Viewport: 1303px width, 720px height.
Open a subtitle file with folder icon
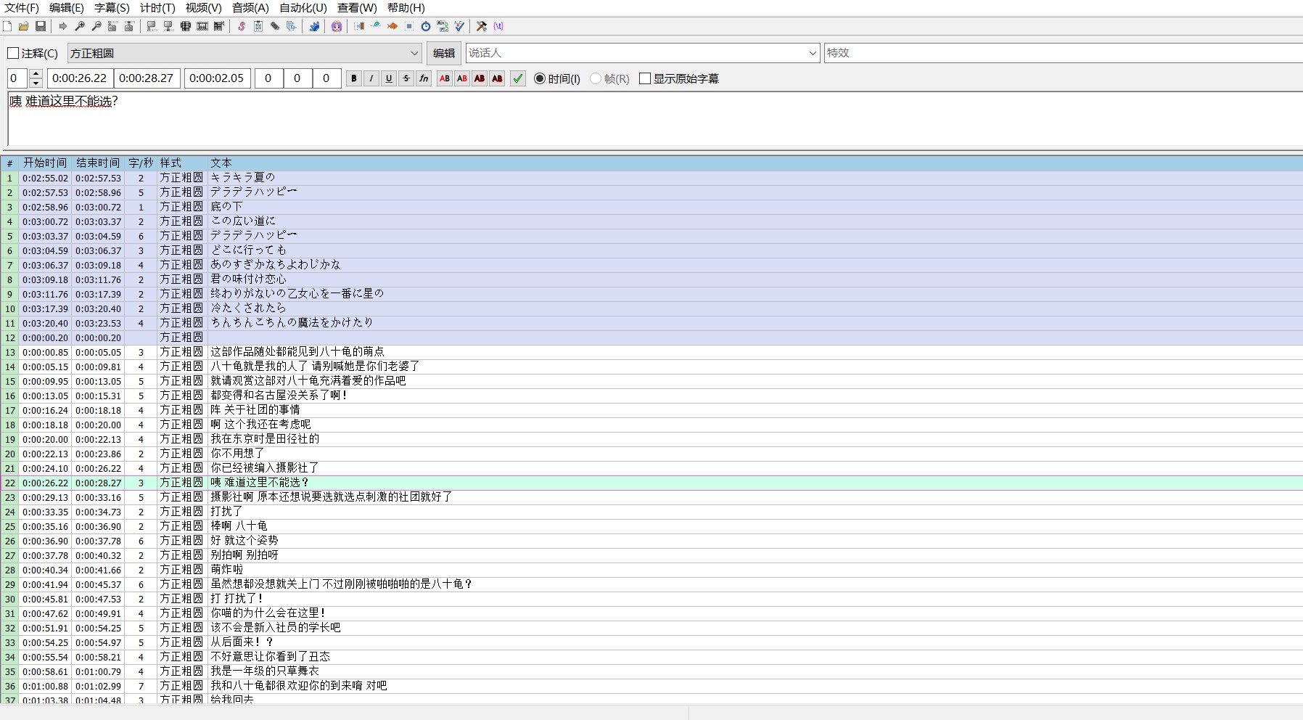(x=24, y=26)
